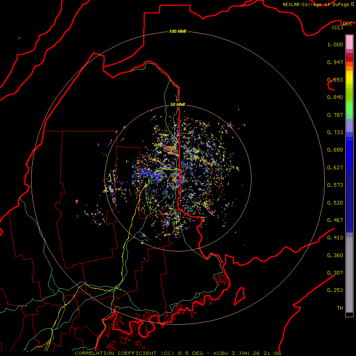Image resolution: width=356 pixels, height=356 pixels.
Task: Click the DCC [CC] colorbar title
Action: (342, 25)
